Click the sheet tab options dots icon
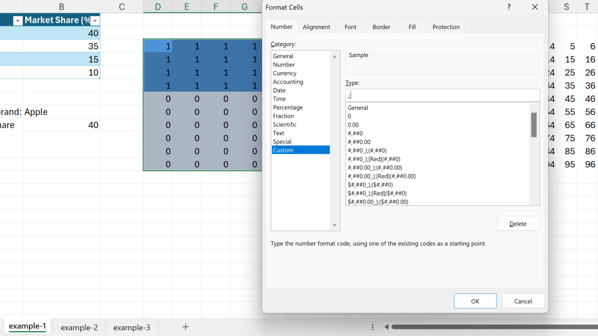Viewport: 598px width, 336px height. pyautogui.click(x=372, y=327)
